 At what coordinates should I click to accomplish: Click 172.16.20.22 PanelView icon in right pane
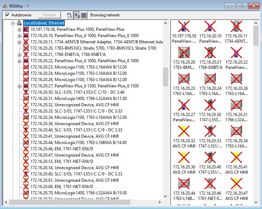tap(236, 52)
